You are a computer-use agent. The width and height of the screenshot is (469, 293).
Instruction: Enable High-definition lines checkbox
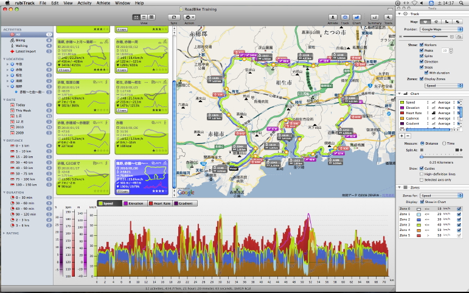coord(422,174)
